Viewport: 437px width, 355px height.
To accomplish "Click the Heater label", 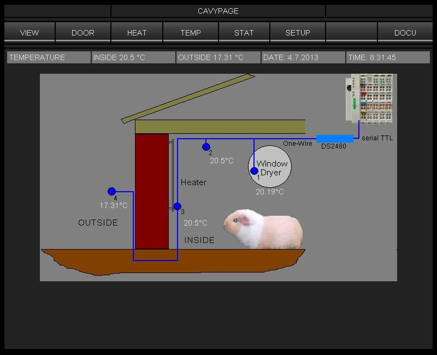I will coord(193,182).
